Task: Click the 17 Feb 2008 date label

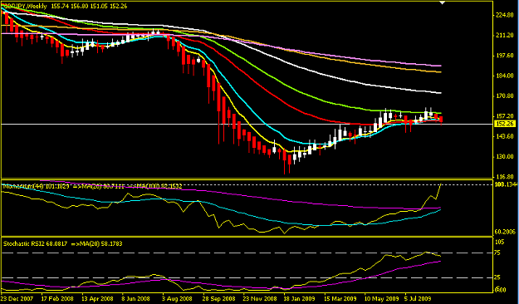Action: [57, 299]
